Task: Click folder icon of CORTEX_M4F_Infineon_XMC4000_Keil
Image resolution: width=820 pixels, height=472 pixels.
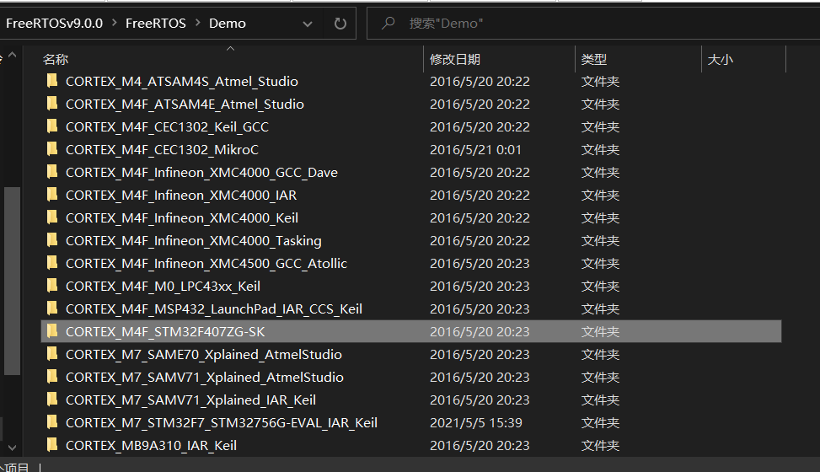Action: tap(51, 217)
